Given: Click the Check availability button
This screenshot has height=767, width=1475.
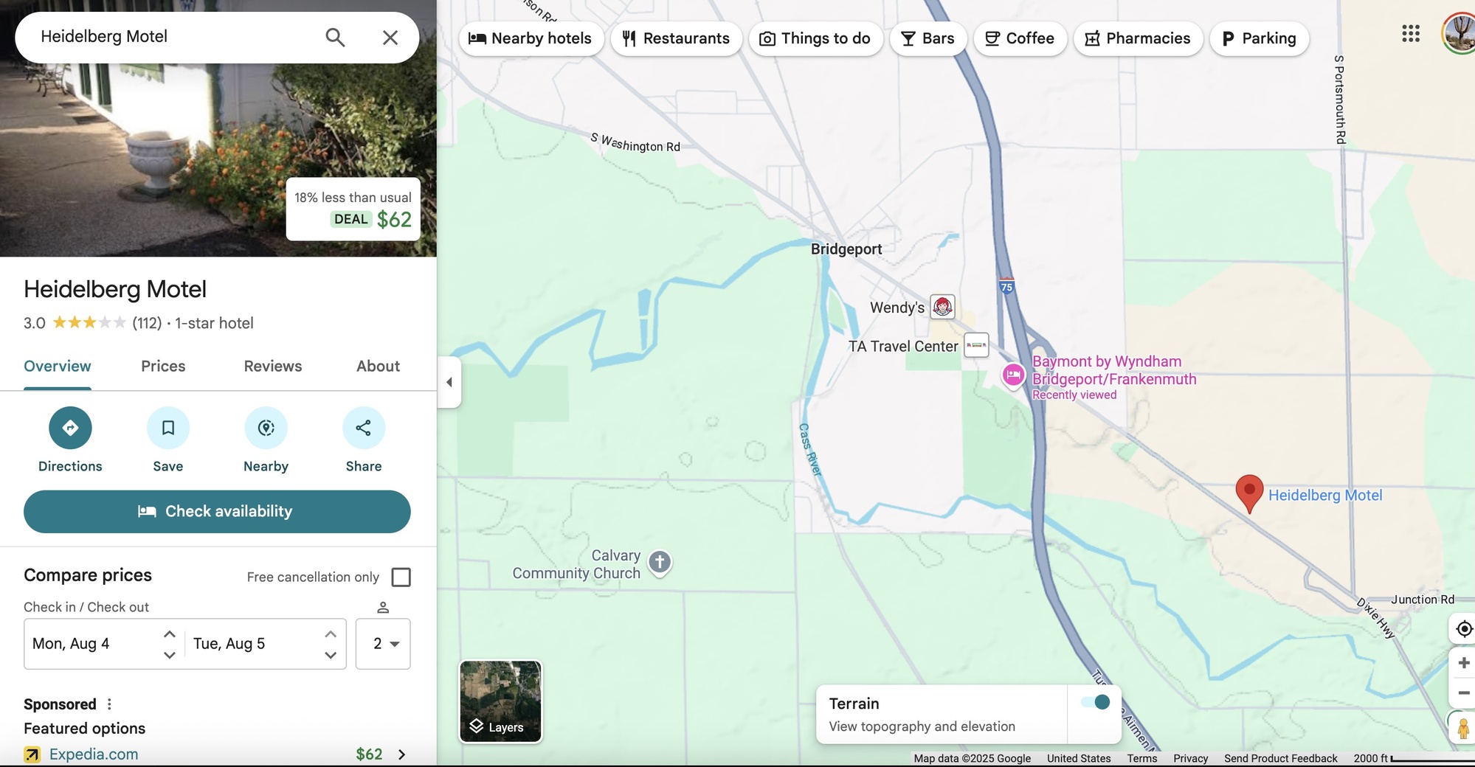Looking at the screenshot, I should 217,512.
